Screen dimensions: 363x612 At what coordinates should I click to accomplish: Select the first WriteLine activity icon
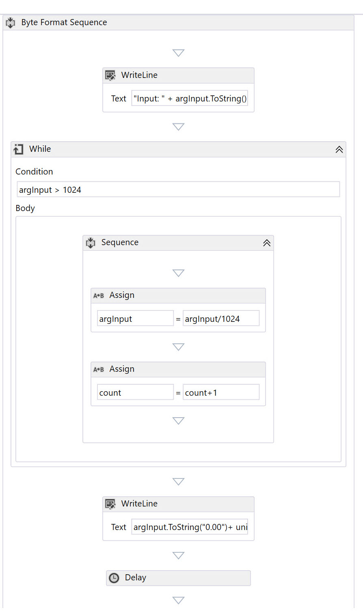(x=110, y=75)
